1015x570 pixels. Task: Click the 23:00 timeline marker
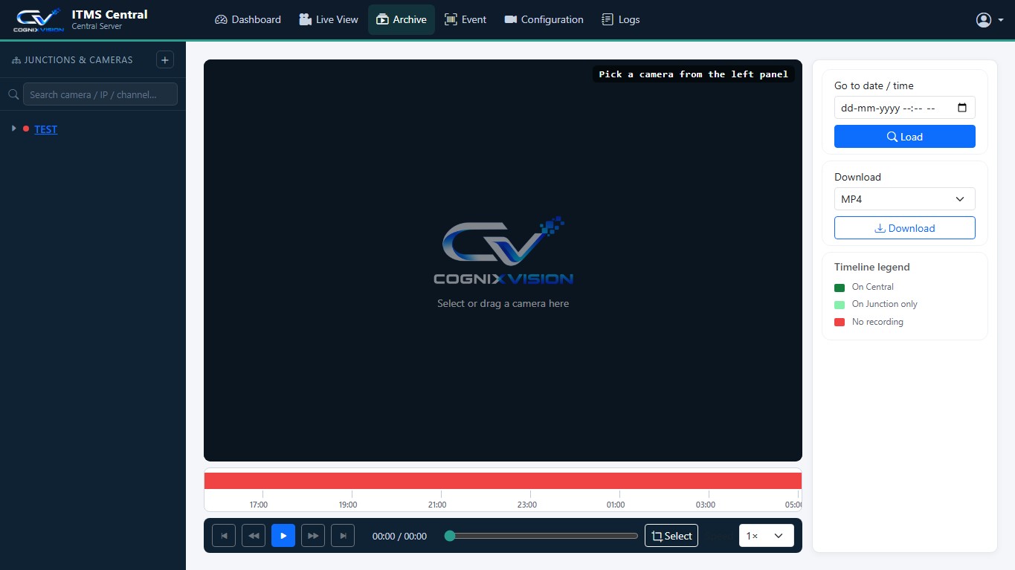tap(526, 505)
